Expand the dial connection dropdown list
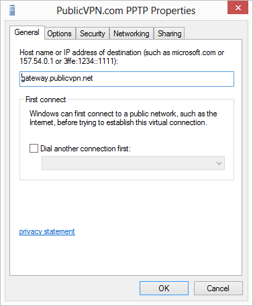This screenshot has width=253, height=306. click(x=133, y=163)
